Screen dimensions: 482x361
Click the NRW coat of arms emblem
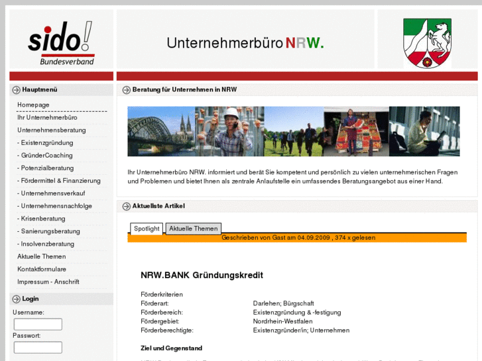tap(427, 43)
